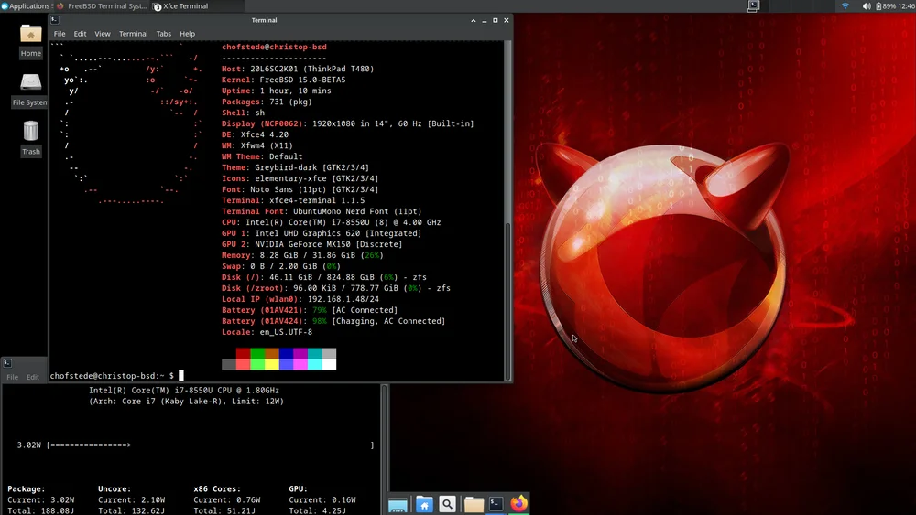Image resolution: width=916 pixels, height=515 pixels.
Task: Launch the terminal emulator from the dock
Action: coord(496,504)
